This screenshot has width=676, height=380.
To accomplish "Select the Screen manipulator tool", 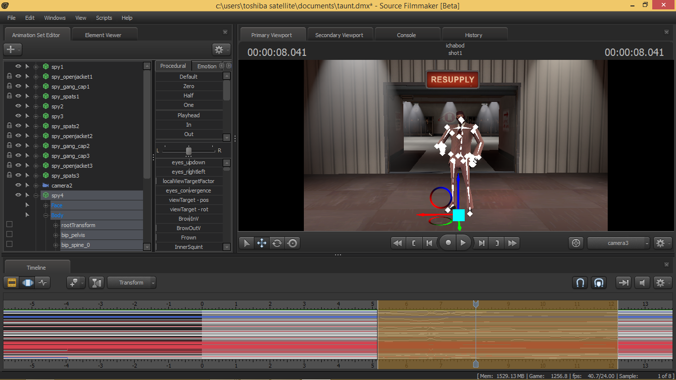I will click(x=292, y=243).
